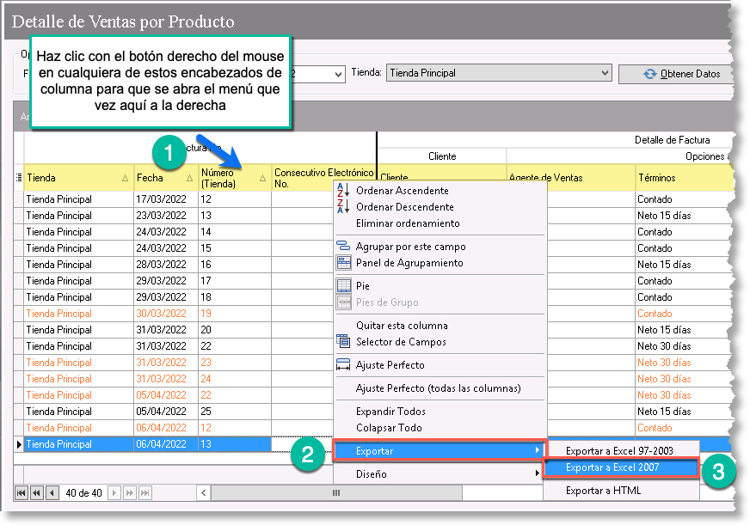Screen dimensions: 750x525
Task: Click the date cell 30/03/2022
Action: tap(166, 314)
